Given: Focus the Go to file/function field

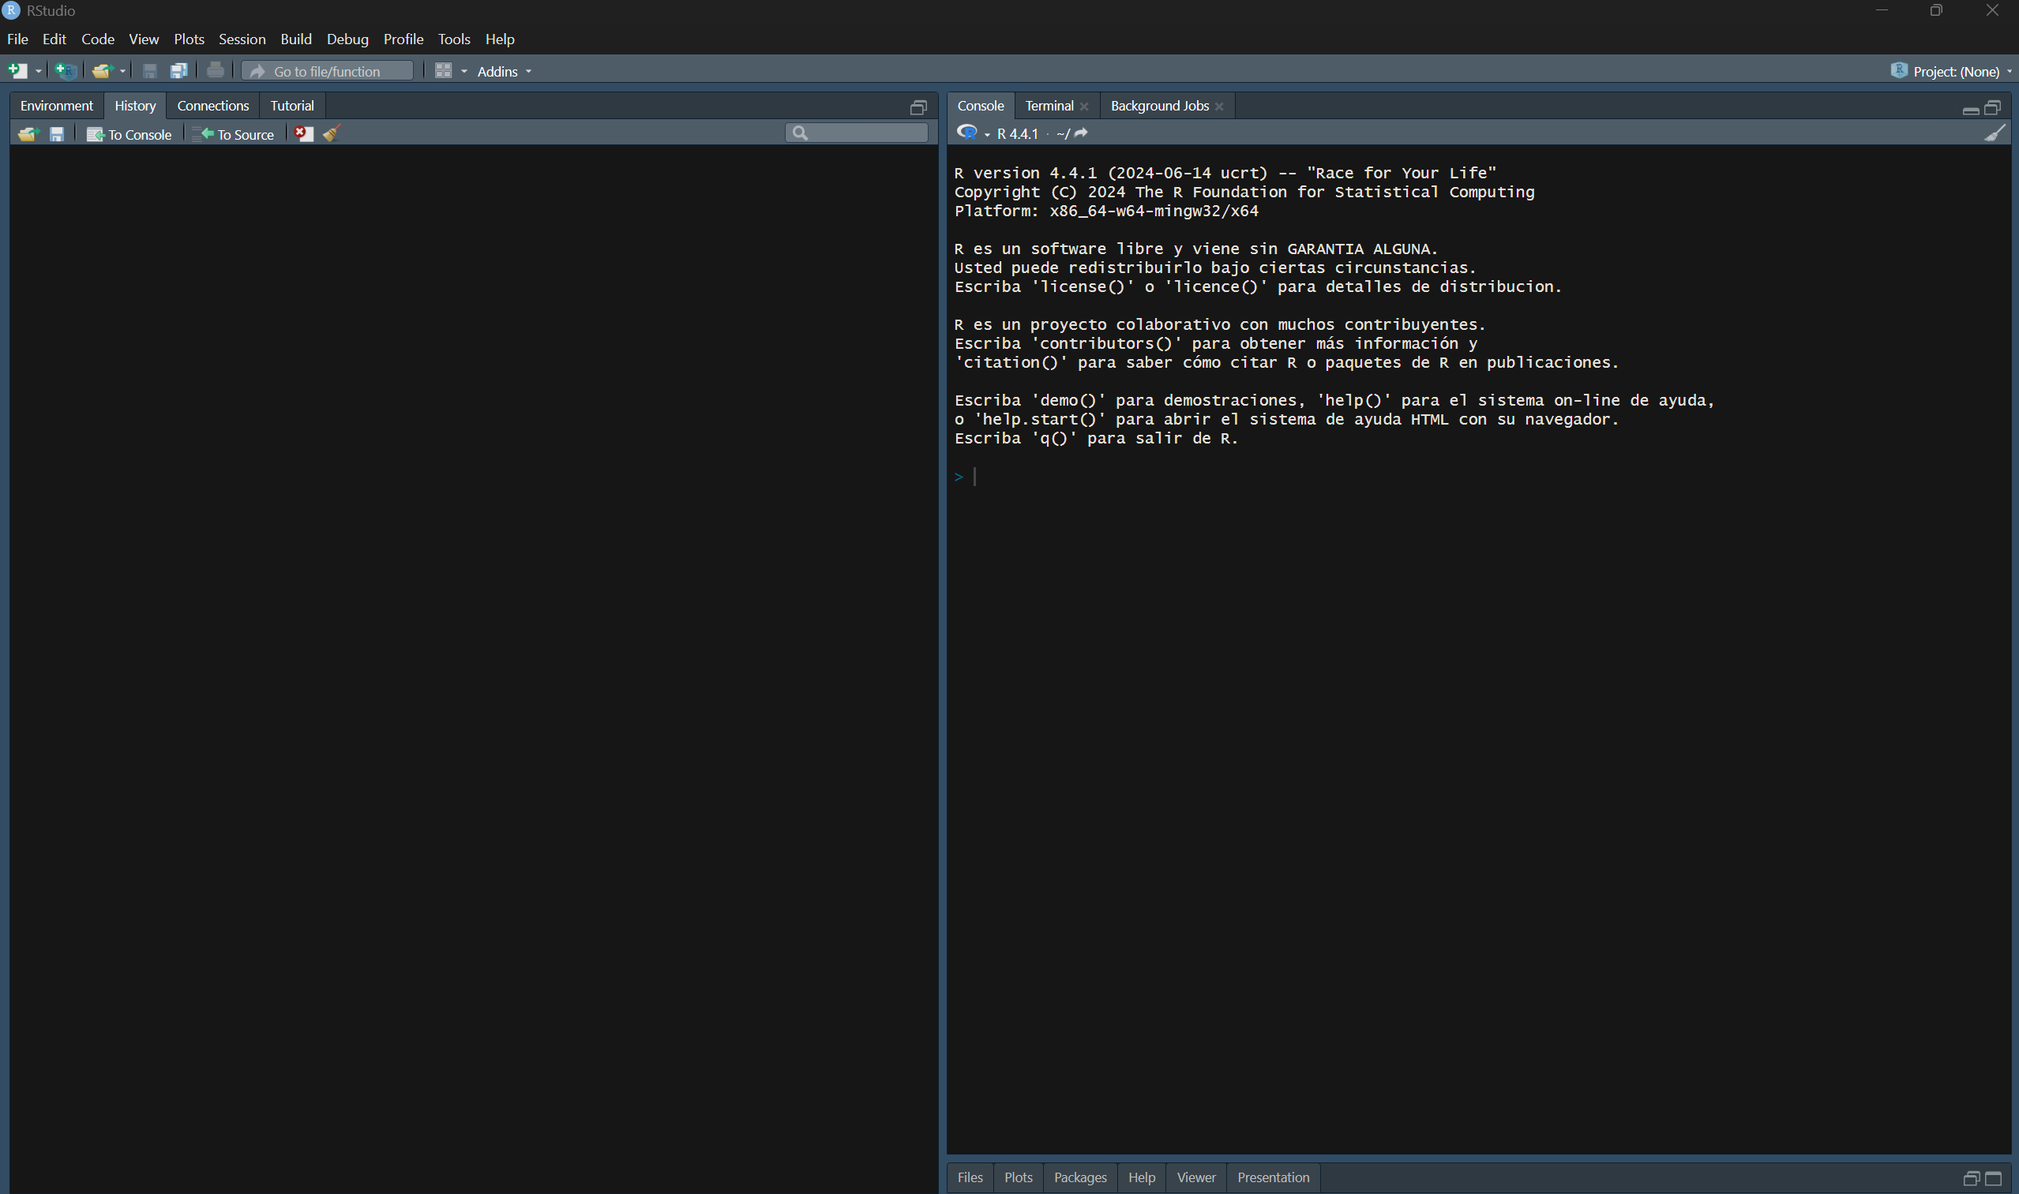Looking at the screenshot, I should 328,71.
